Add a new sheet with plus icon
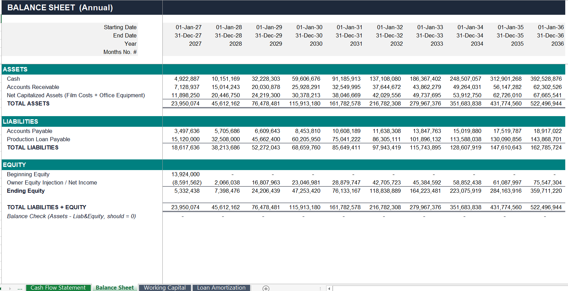This screenshot has width=568, height=291. pyautogui.click(x=266, y=288)
